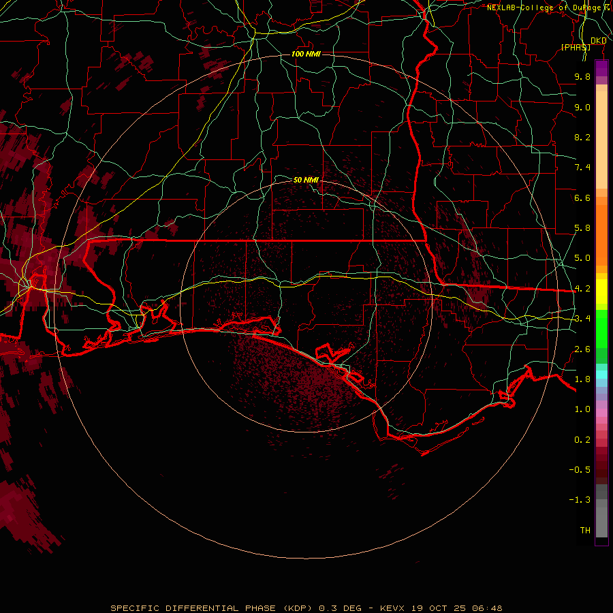Click the -0.5 legend value
The height and width of the screenshot is (613, 613).
(x=580, y=470)
